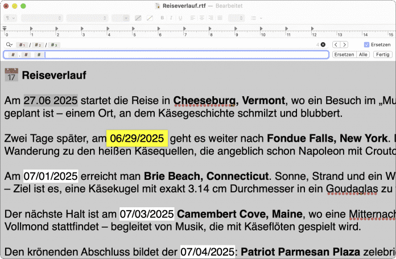Click the value 3.14 in the text
Image resolution: width=396 pixels, height=259 pixels.
pyautogui.click(x=200, y=189)
